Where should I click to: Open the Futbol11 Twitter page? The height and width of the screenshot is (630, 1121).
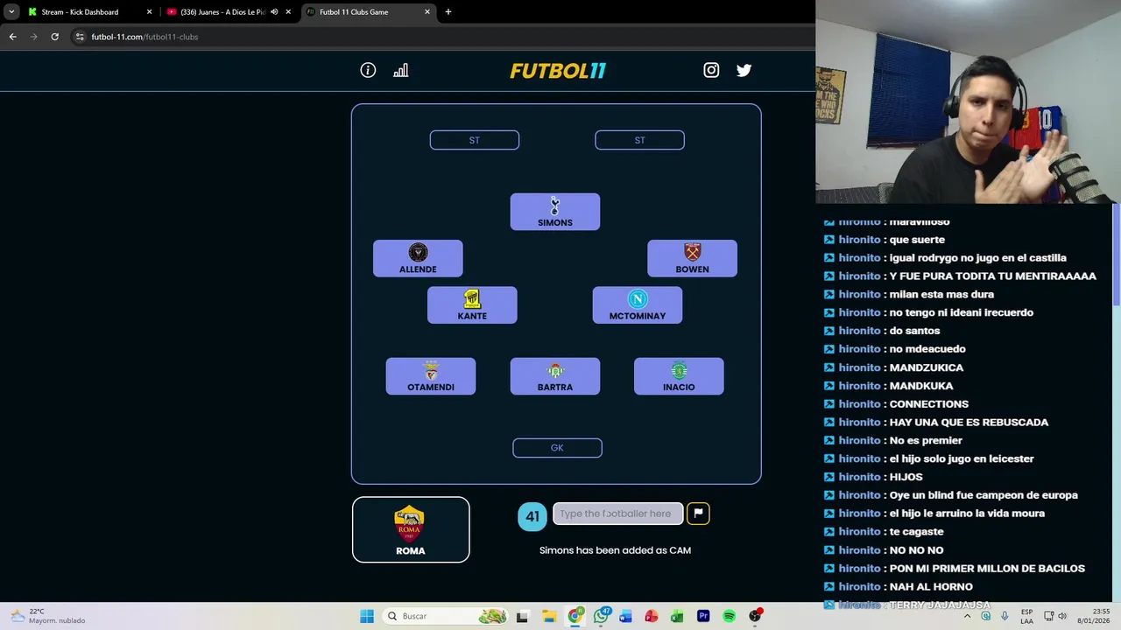click(744, 70)
